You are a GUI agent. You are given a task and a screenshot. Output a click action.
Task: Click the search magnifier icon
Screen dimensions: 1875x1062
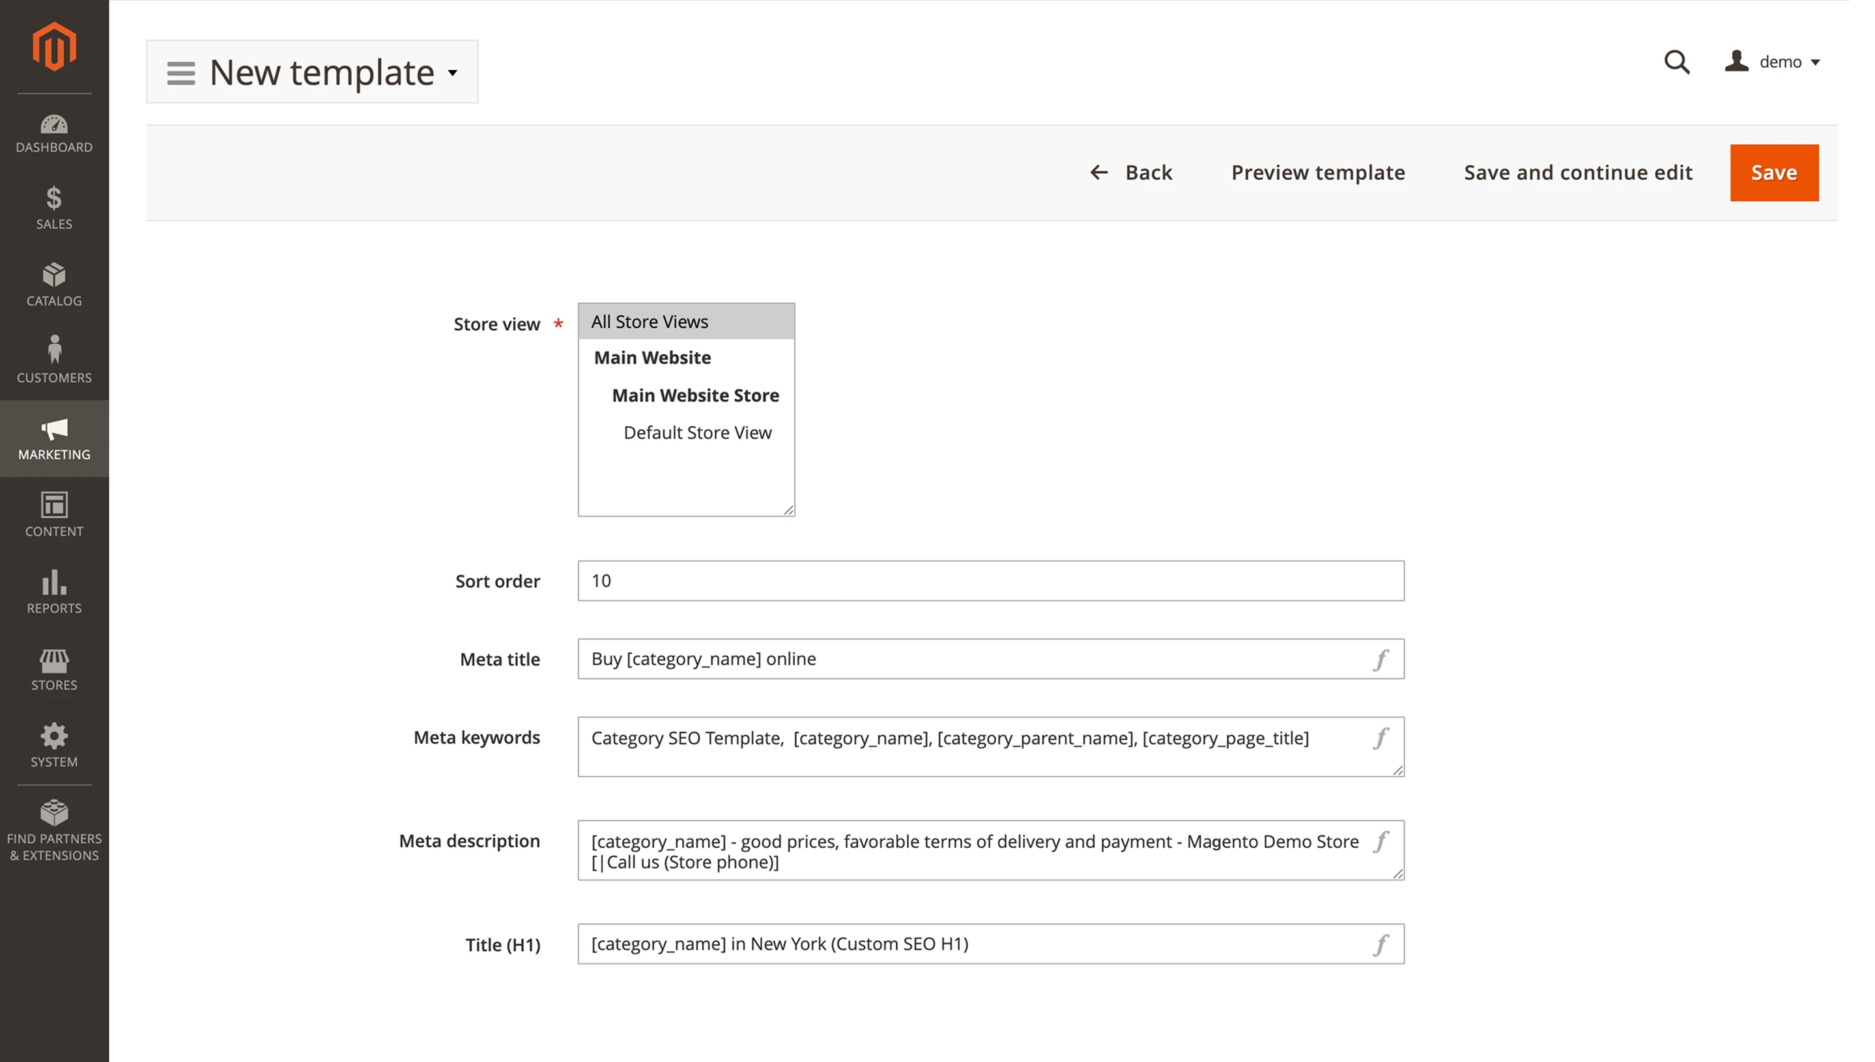(x=1676, y=62)
